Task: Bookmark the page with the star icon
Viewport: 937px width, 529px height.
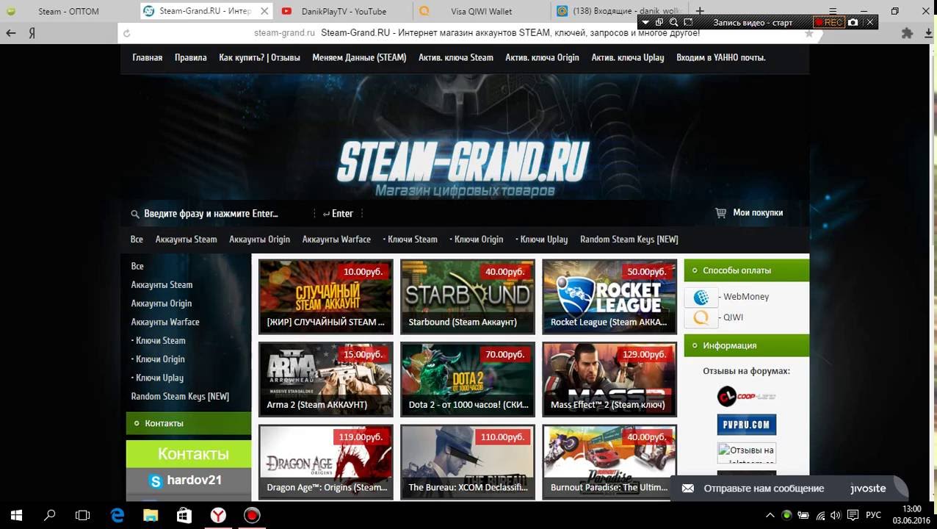Action: tap(808, 33)
